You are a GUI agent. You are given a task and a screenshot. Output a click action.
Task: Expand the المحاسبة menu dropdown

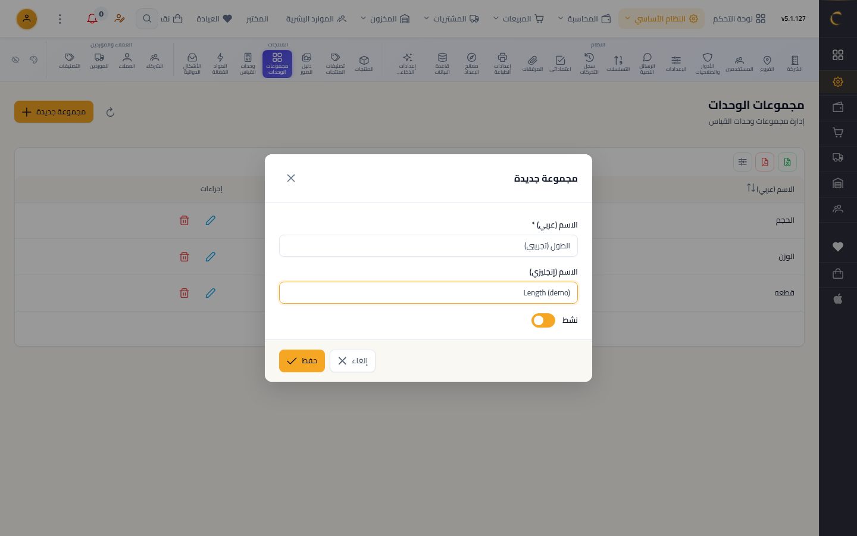pos(584,19)
